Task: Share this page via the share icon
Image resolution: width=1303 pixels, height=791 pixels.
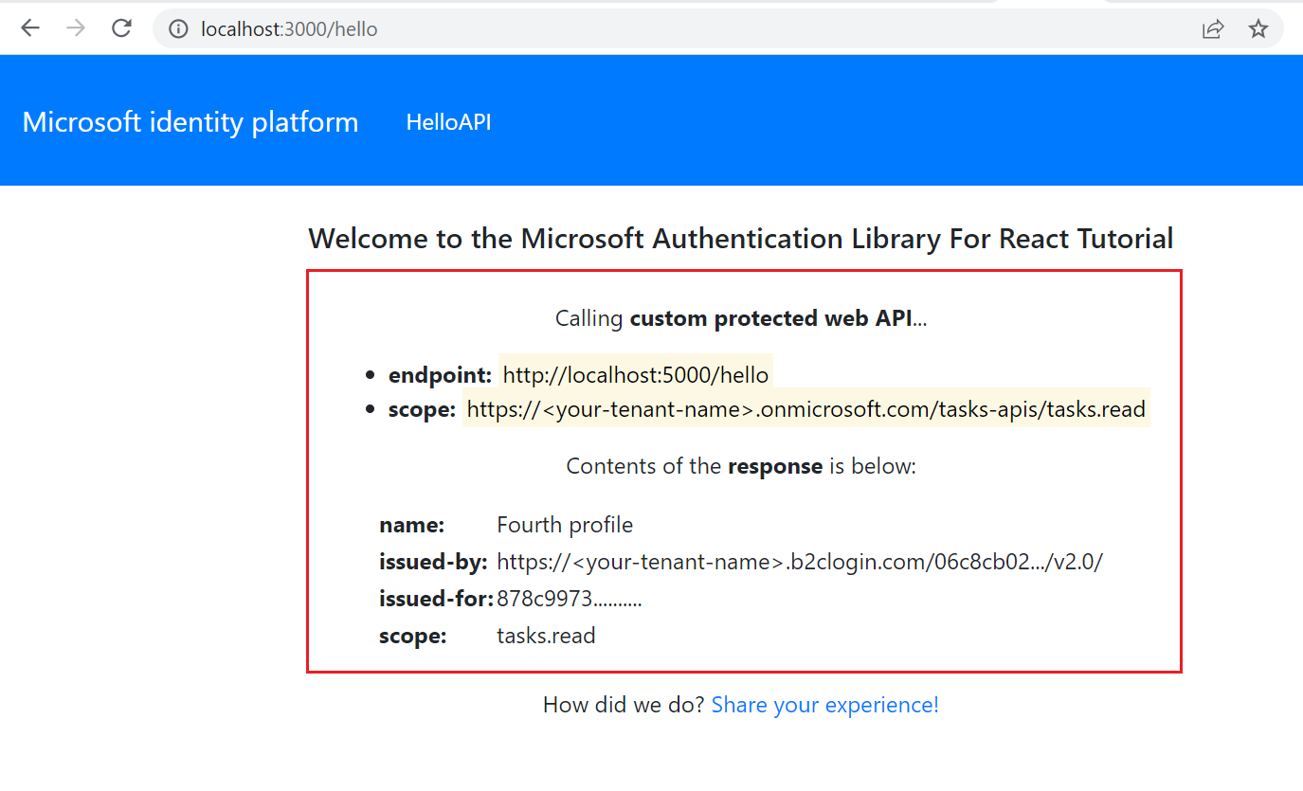Action: pyautogui.click(x=1213, y=29)
